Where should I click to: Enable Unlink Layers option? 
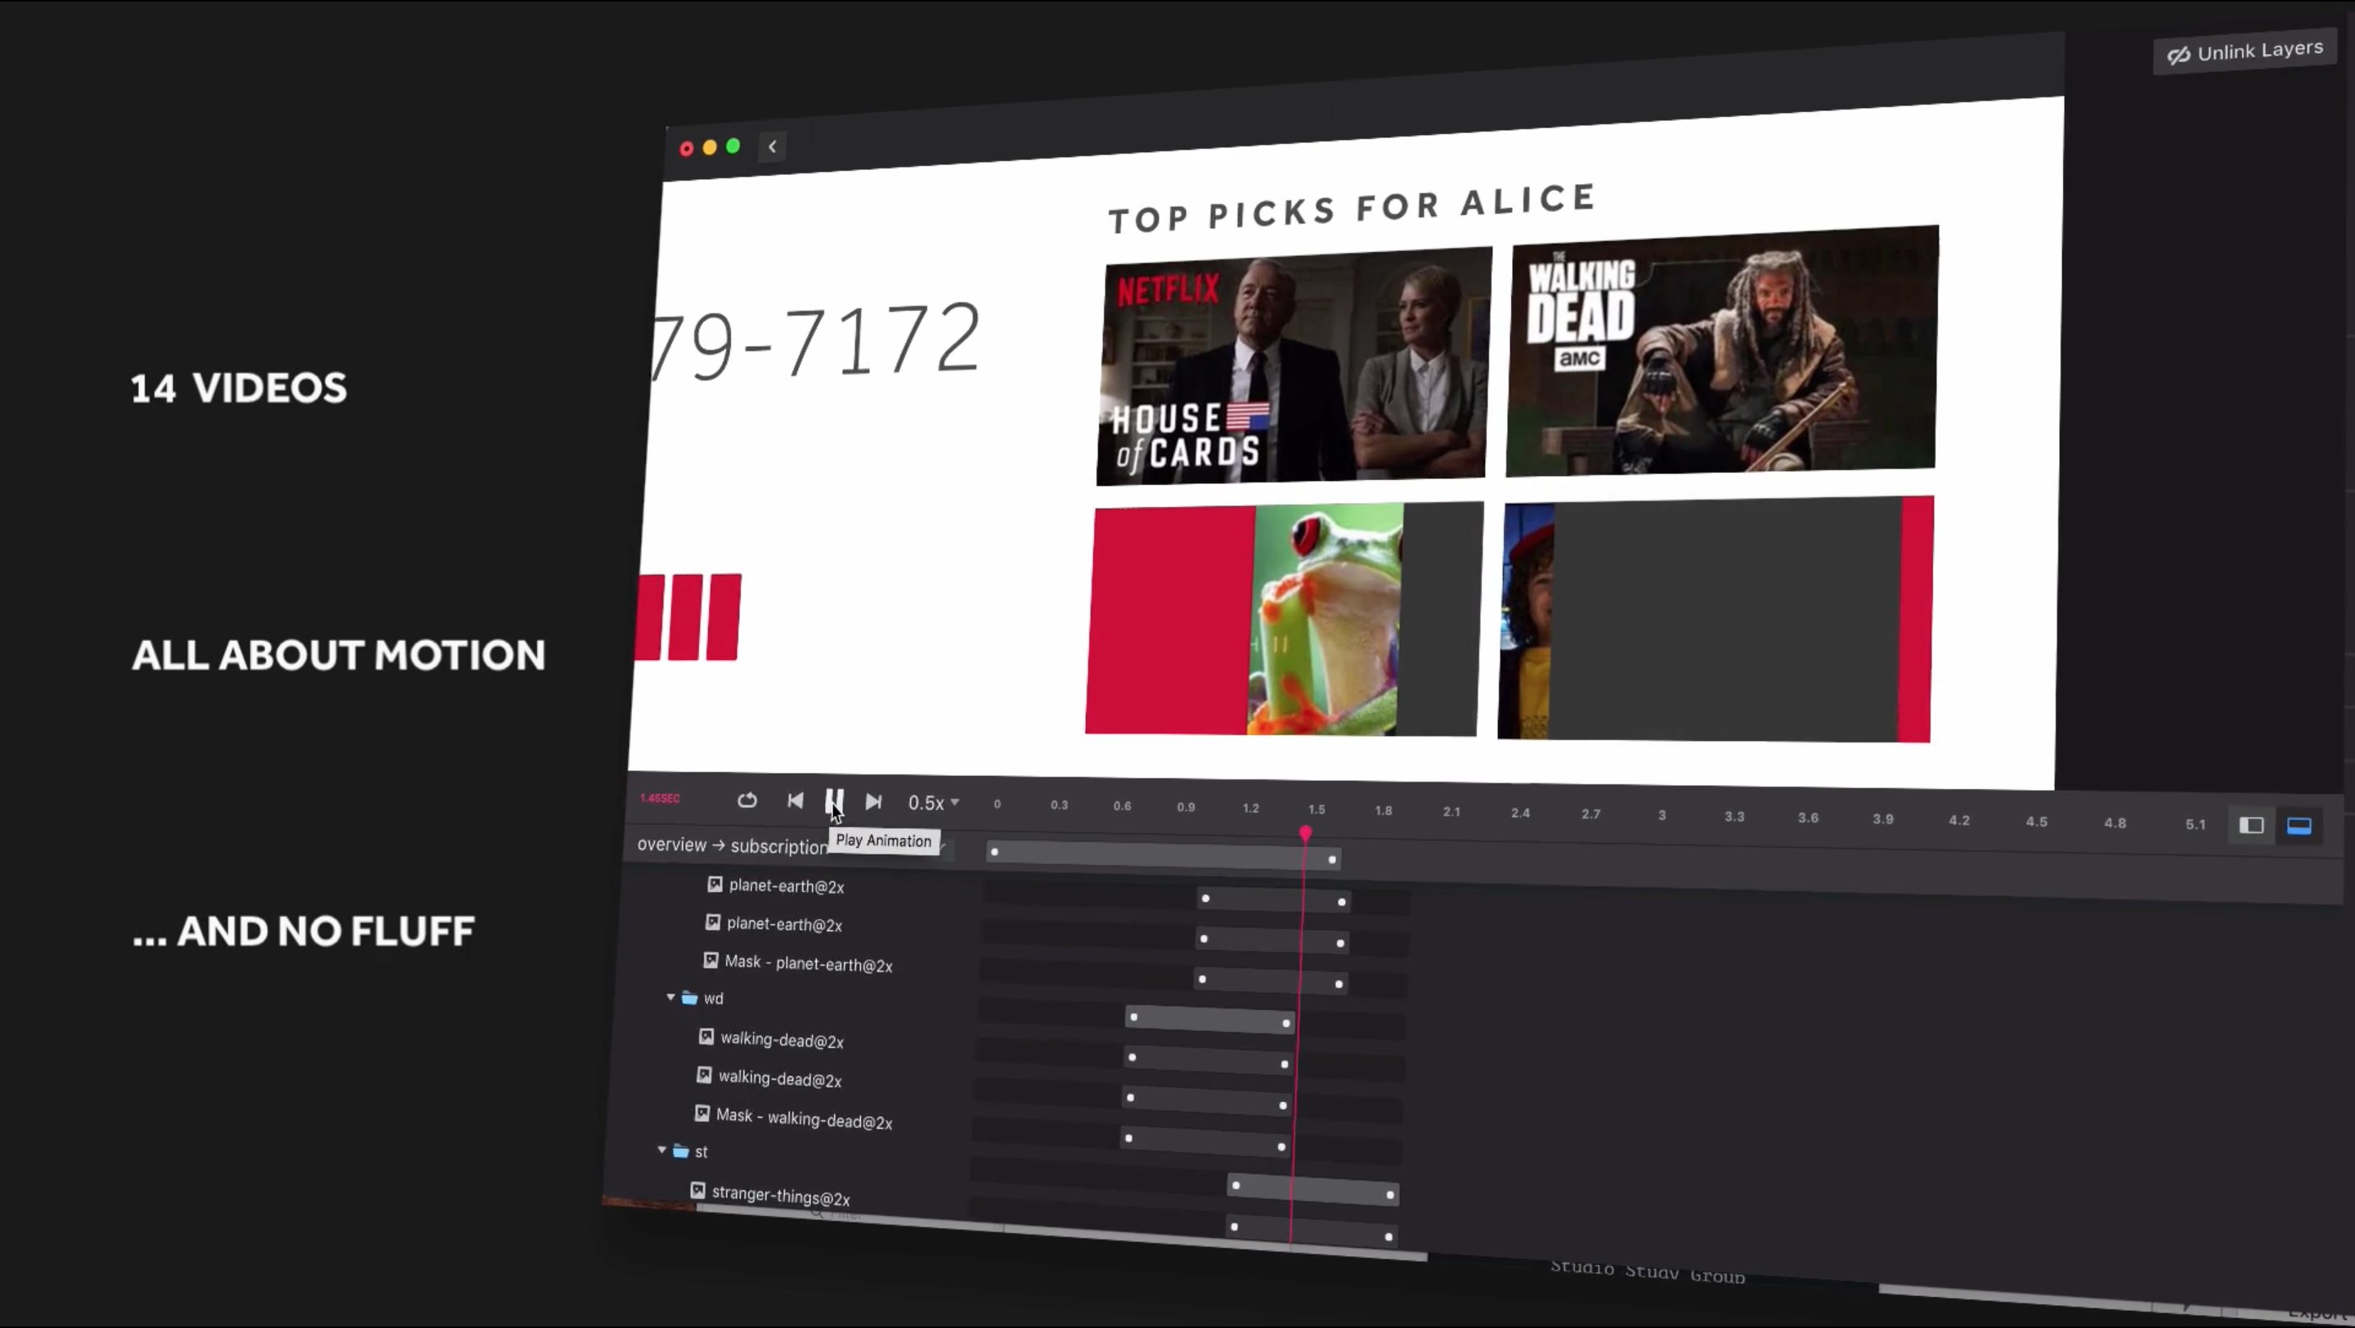point(2245,50)
